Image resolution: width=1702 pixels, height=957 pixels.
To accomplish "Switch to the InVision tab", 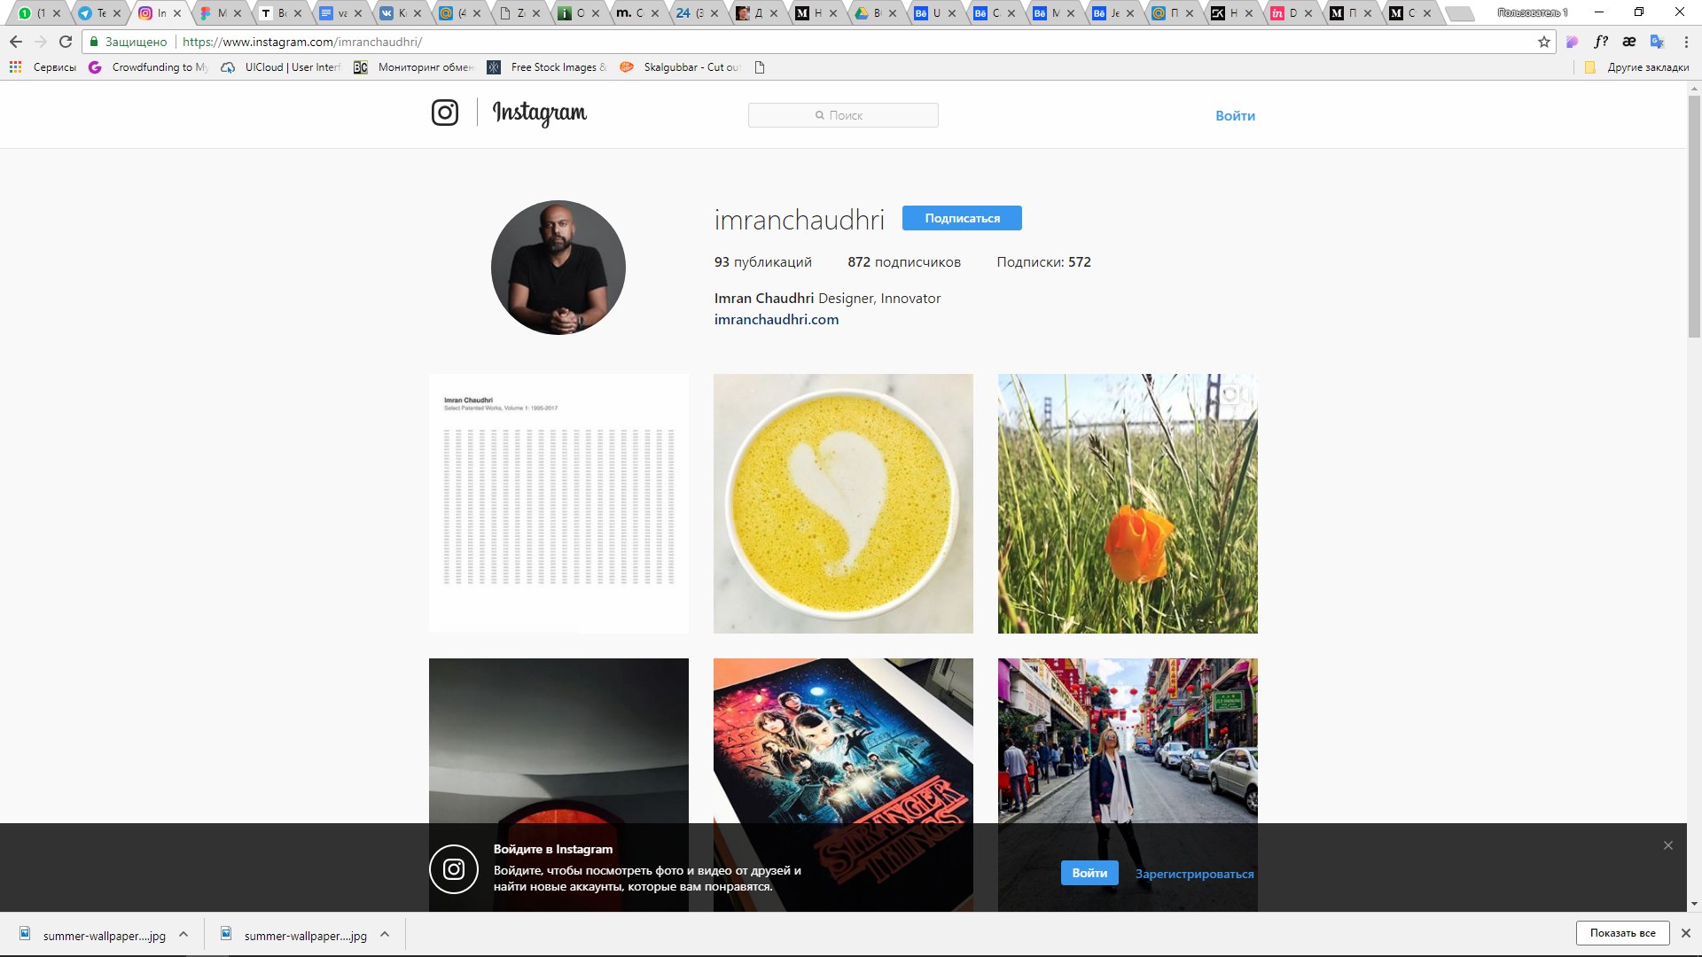I will (x=1284, y=13).
